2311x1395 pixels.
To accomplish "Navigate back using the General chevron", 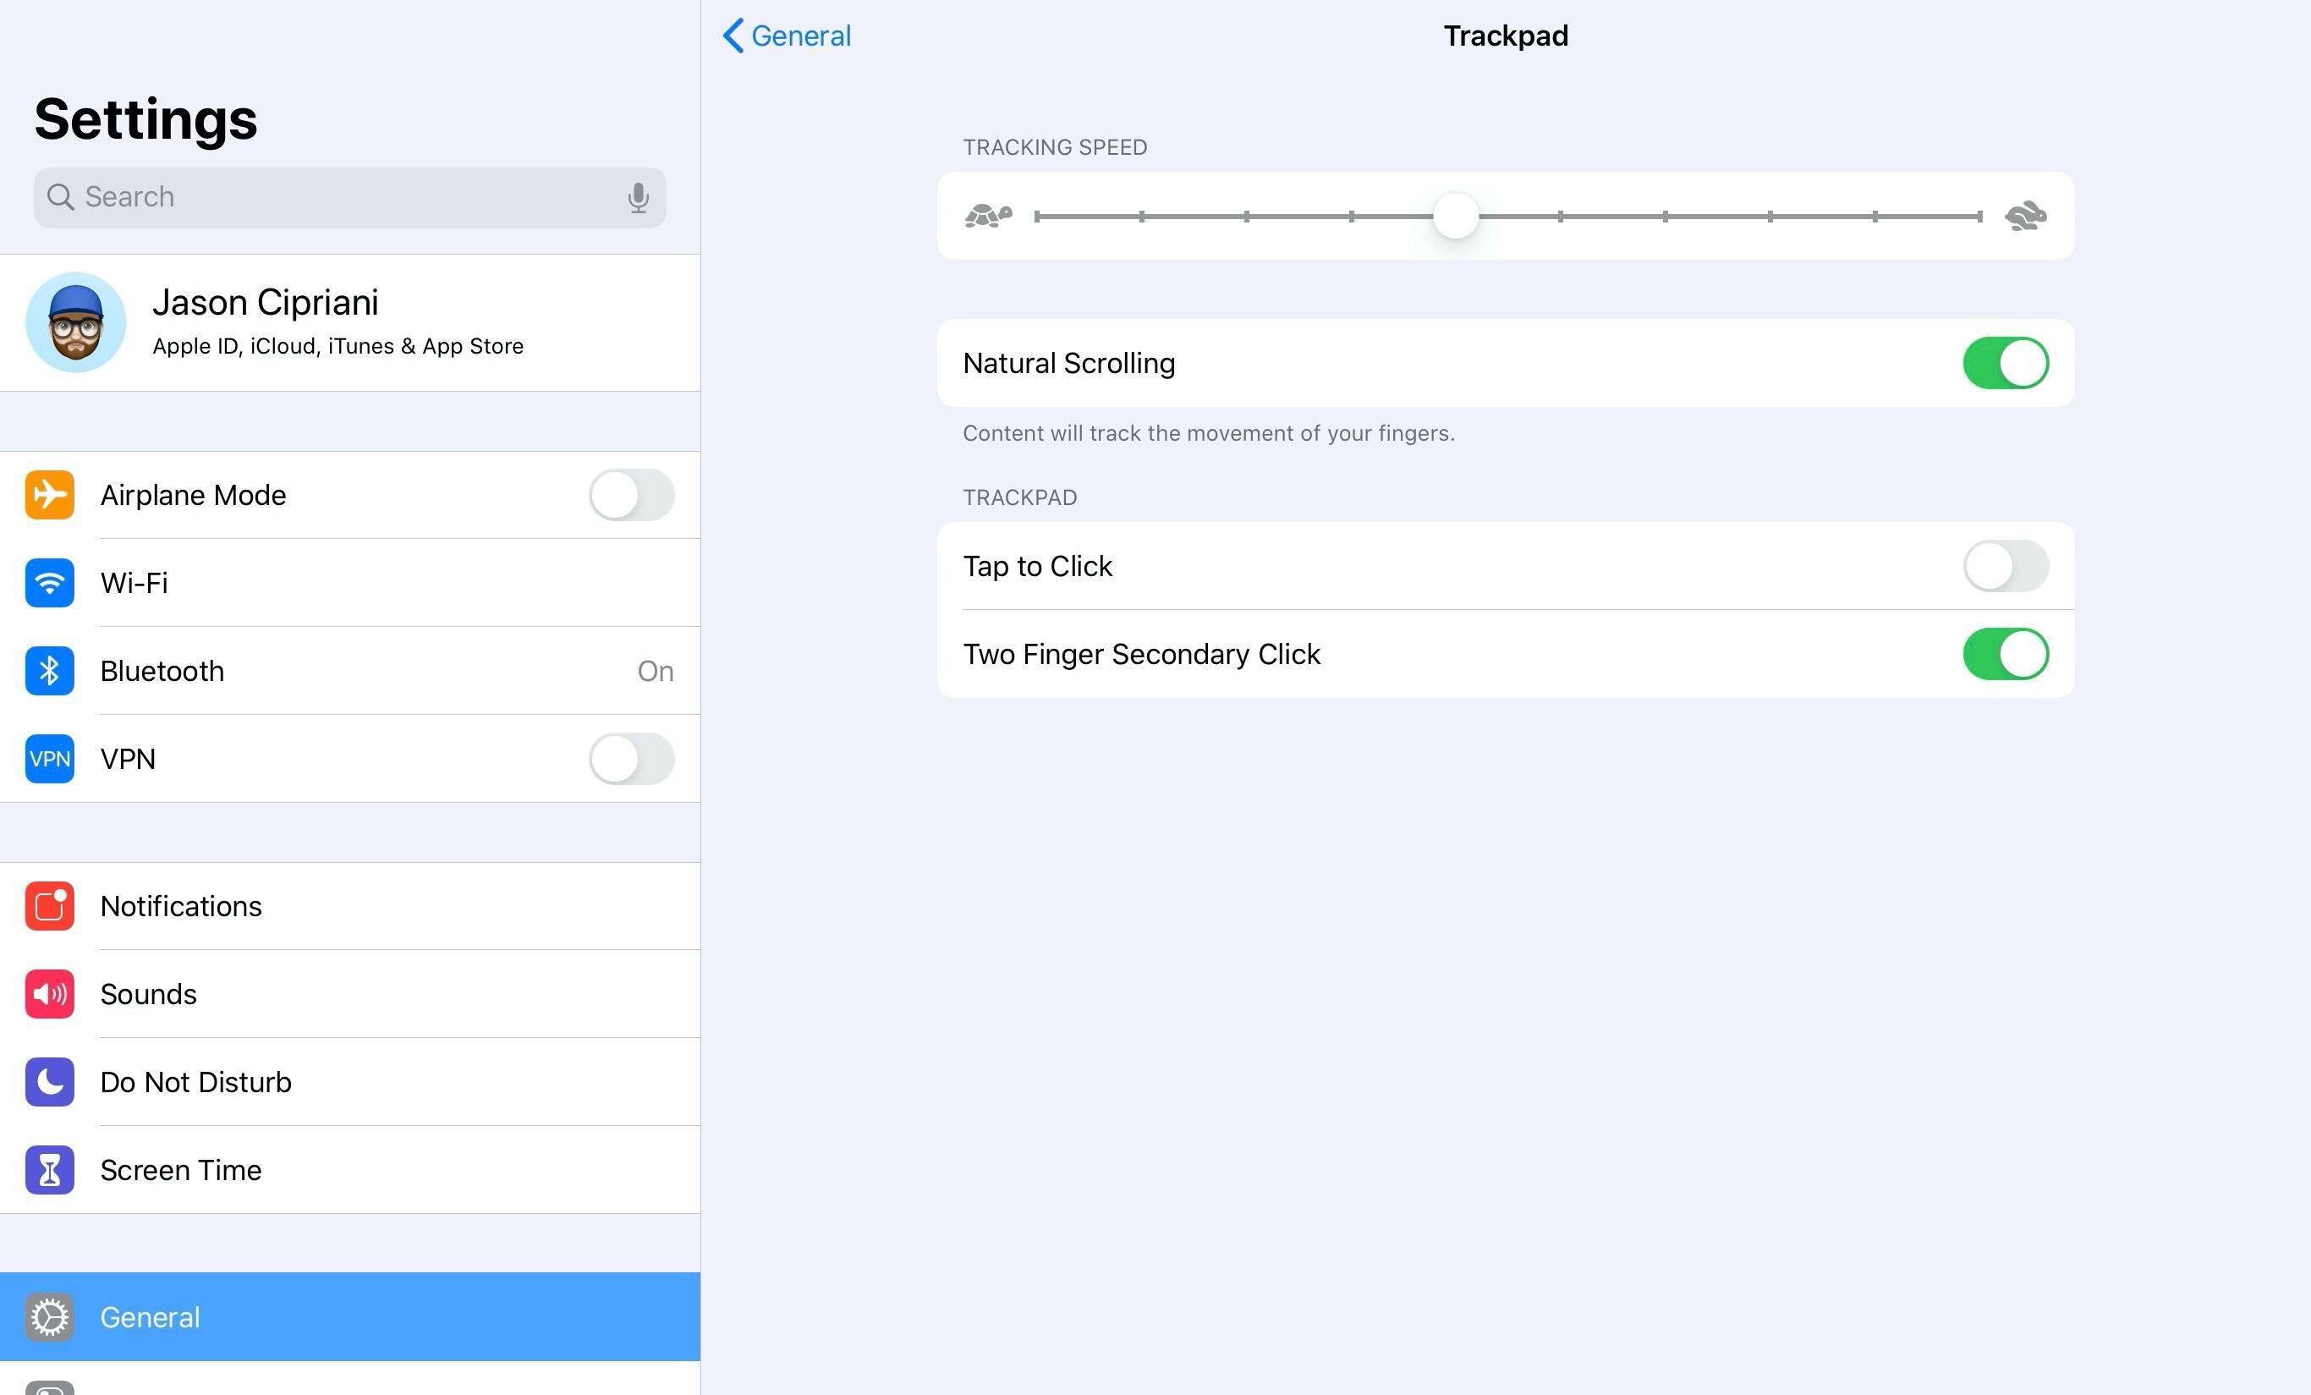I will point(784,36).
